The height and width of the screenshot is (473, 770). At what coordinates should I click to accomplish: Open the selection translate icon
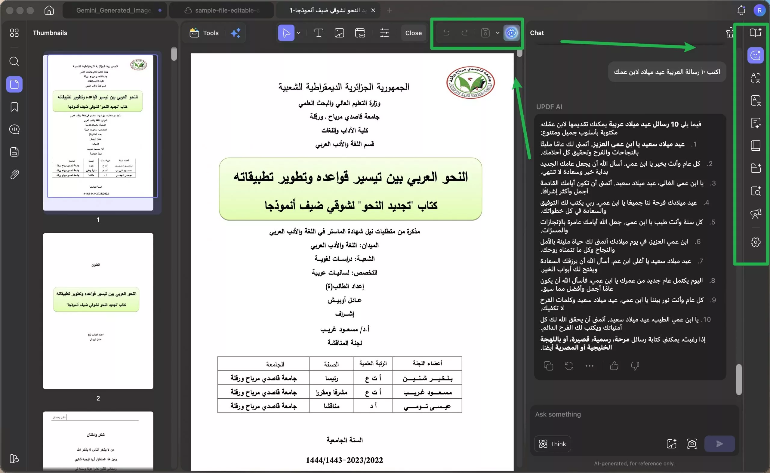755,78
